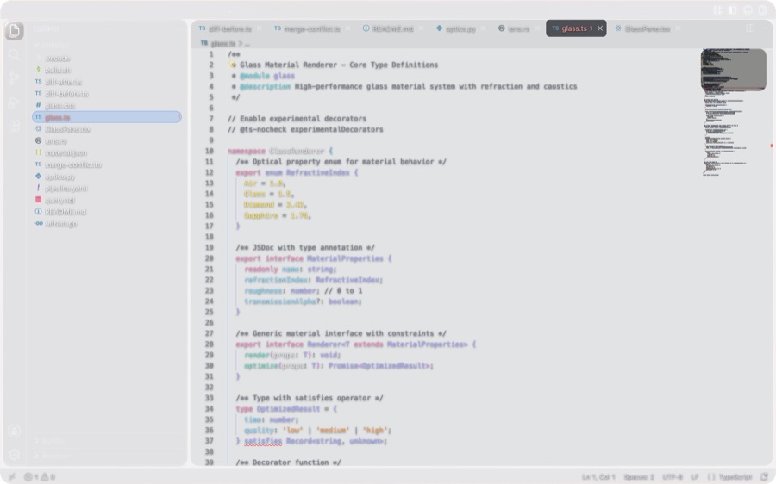Open the Run and Debug view icon

(x=15, y=102)
